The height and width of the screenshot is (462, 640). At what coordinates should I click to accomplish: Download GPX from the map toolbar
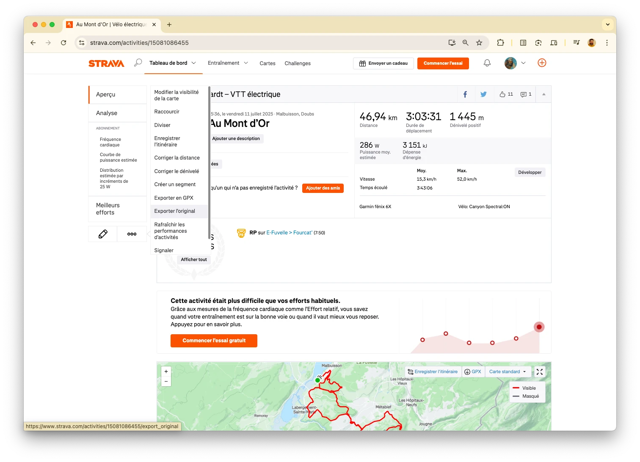pyautogui.click(x=473, y=372)
